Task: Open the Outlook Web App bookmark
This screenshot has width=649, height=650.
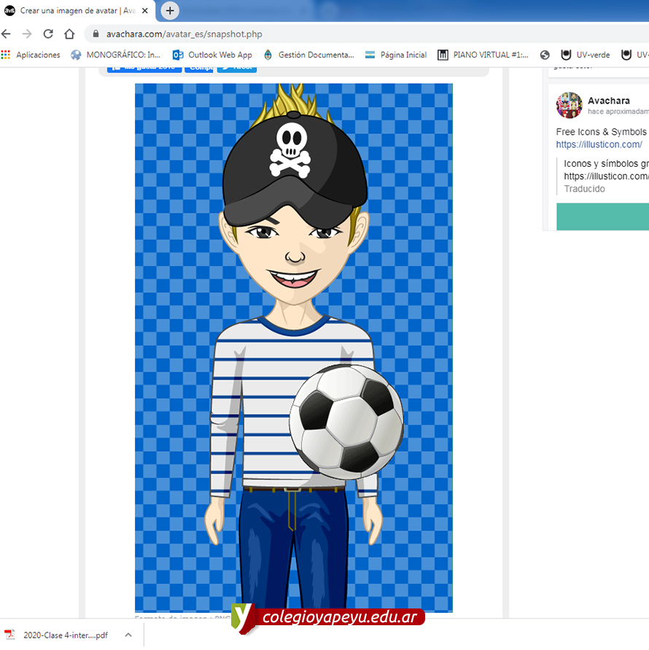Action: tap(212, 55)
